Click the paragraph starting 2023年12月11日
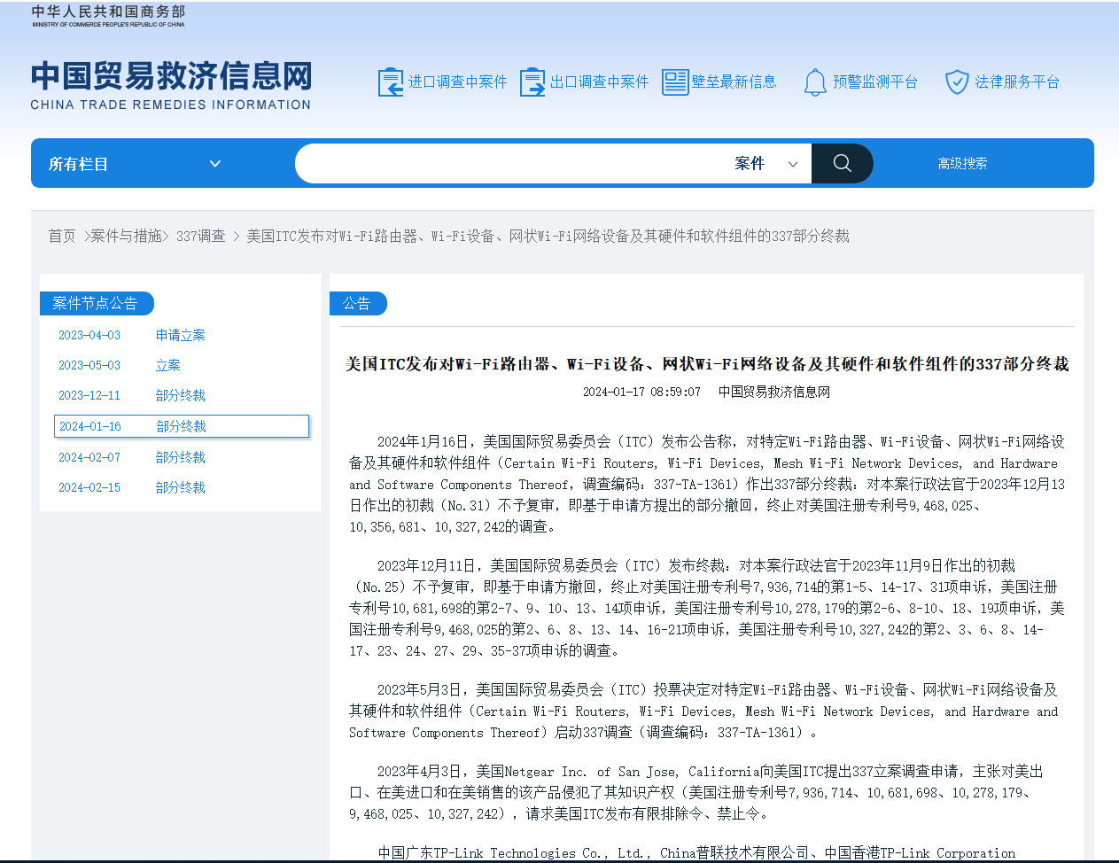 tap(707, 608)
